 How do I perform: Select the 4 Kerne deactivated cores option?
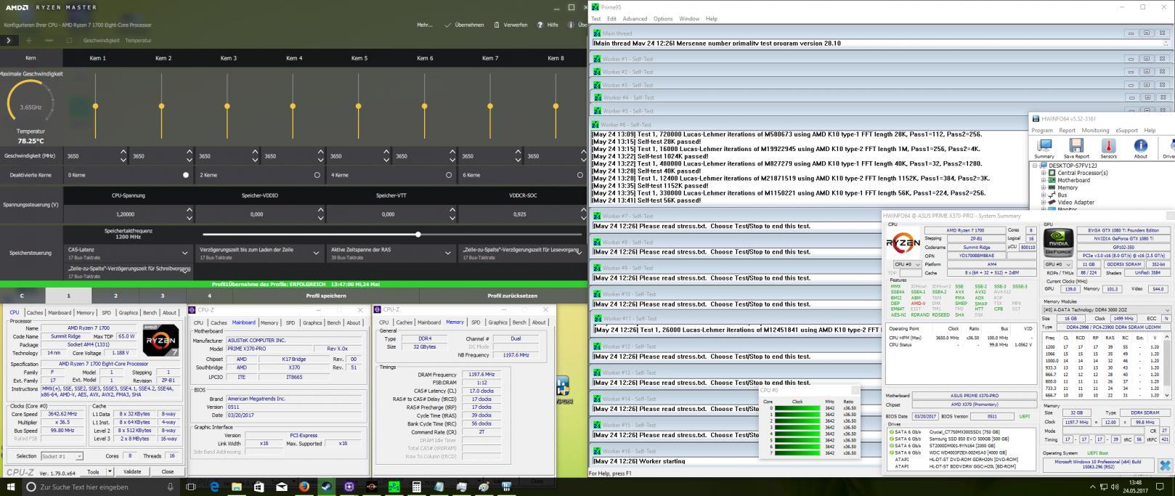click(x=448, y=175)
